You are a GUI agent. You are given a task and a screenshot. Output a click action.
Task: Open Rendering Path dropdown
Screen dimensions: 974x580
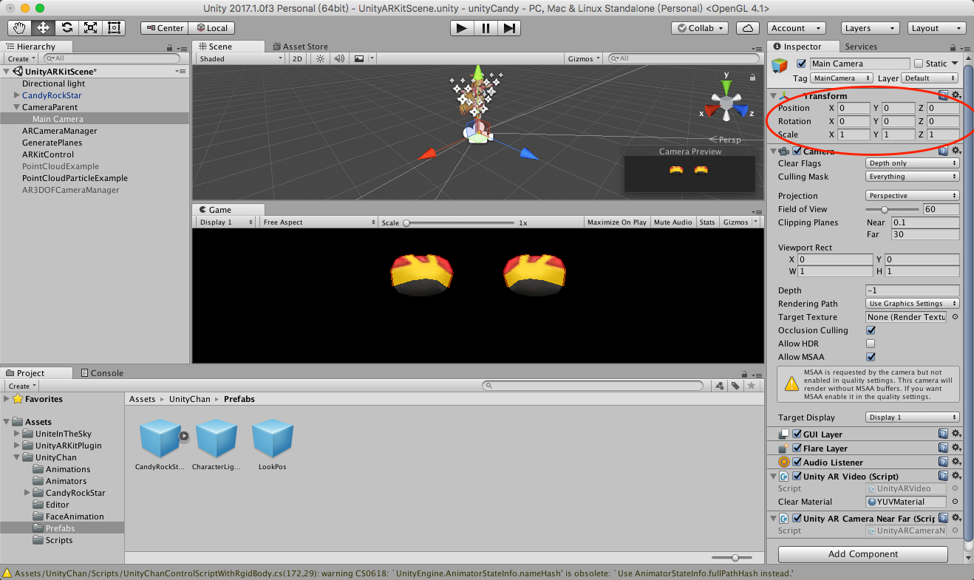[x=913, y=304]
